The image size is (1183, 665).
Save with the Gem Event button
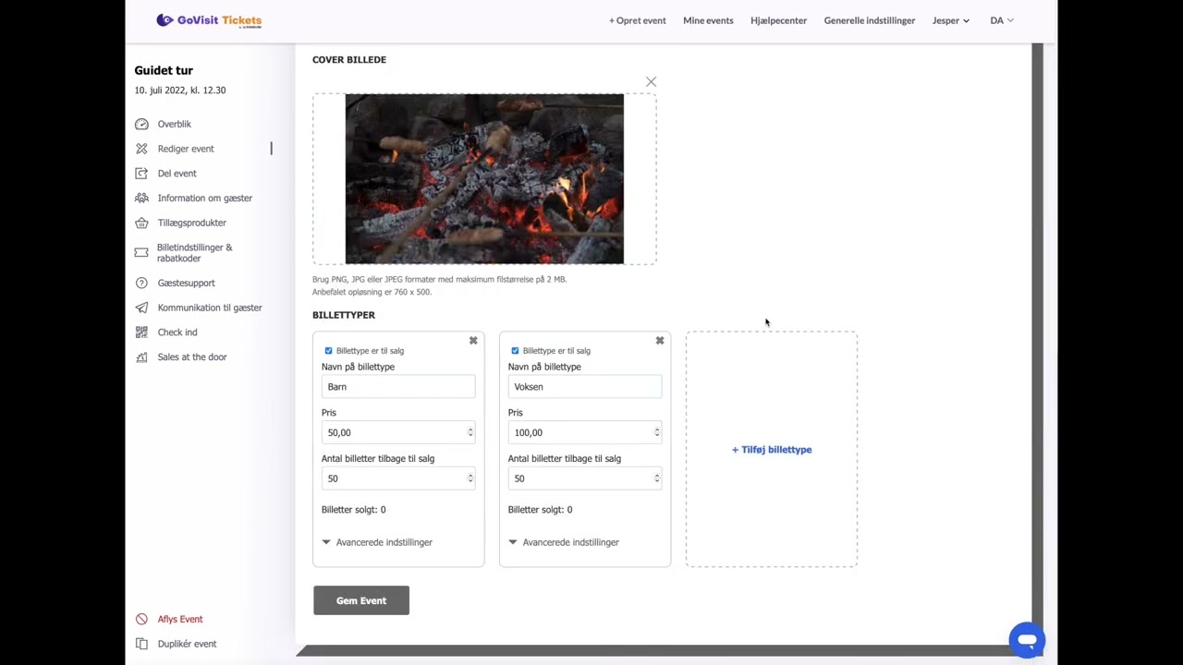tap(361, 600)
